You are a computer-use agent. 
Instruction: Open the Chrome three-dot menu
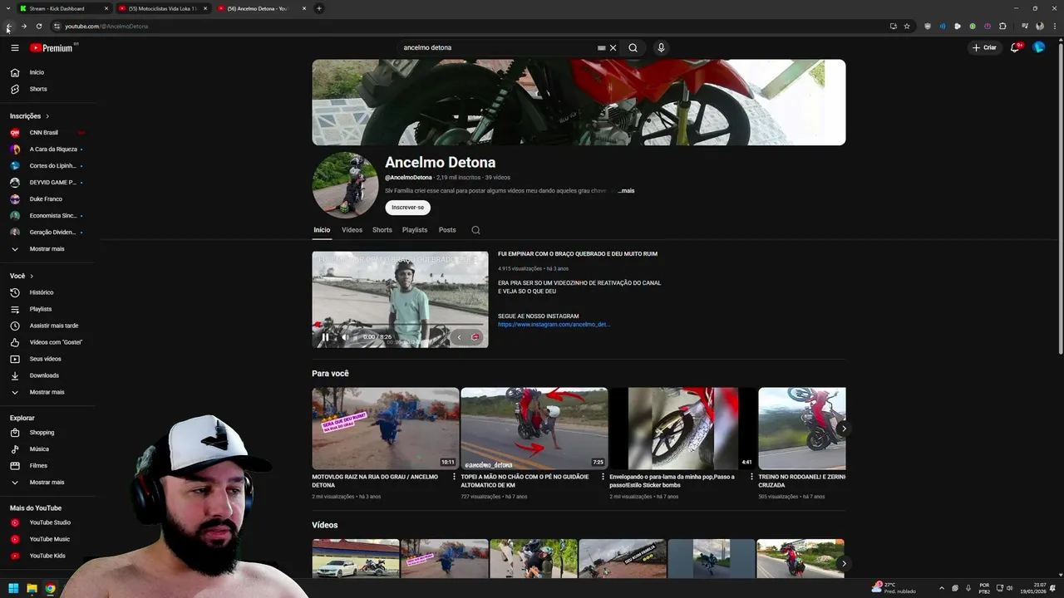pos(1054,26)
